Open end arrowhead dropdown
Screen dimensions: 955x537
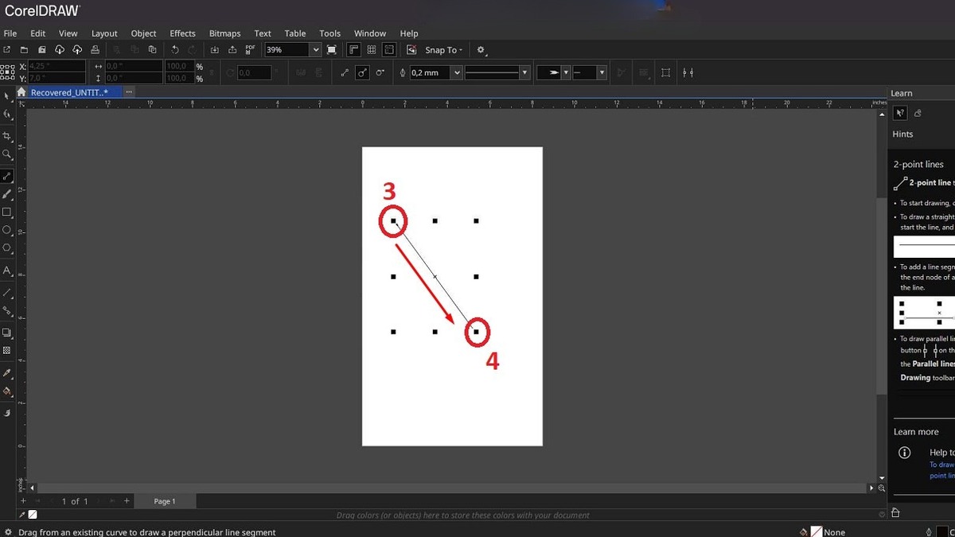pos(602,72)
